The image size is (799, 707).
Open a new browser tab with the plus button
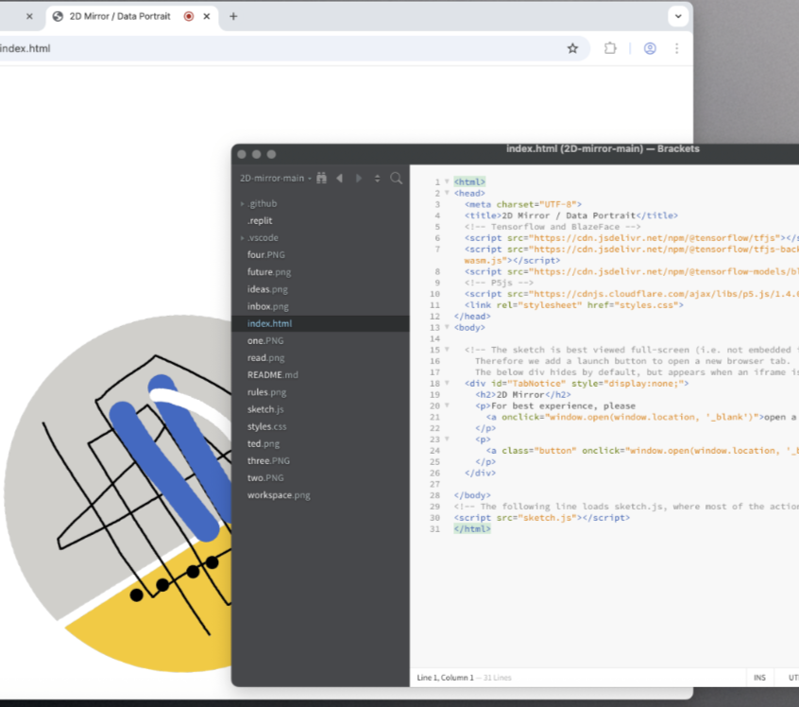[x=233, y=16]
